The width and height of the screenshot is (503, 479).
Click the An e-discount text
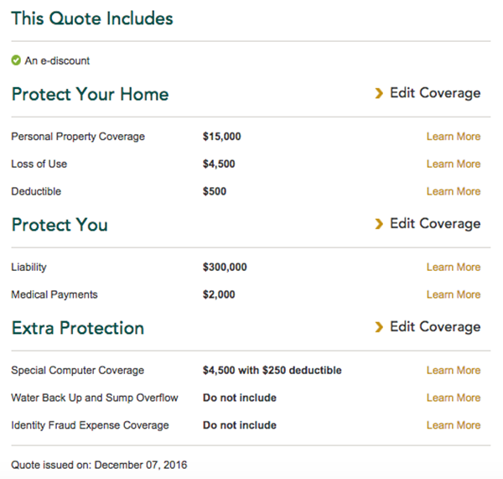[x=57, y=60]
